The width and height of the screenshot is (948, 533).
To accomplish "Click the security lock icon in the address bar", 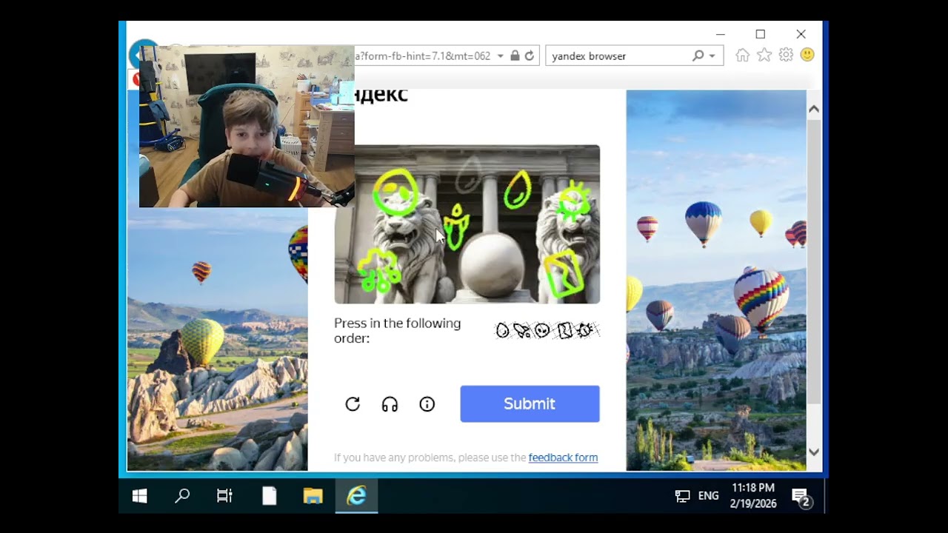I will (515, 56).
